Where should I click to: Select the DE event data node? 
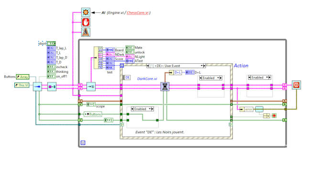127,78
